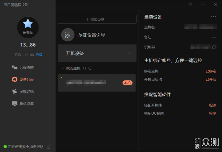Click the 已绑定 status for 绑定主机
This screenshot has height=152, width=222.
(x=211, y=71)
